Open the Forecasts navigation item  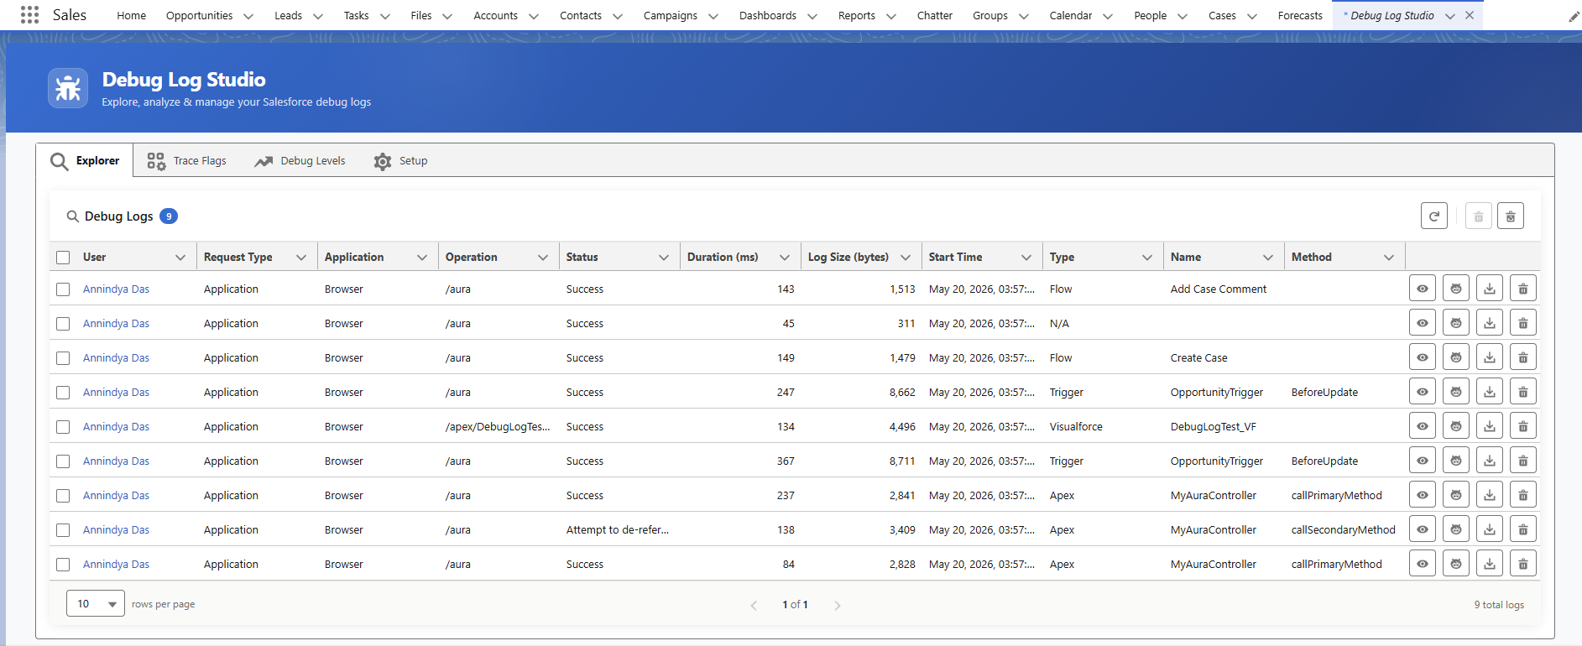click(x=1300, y=15)
